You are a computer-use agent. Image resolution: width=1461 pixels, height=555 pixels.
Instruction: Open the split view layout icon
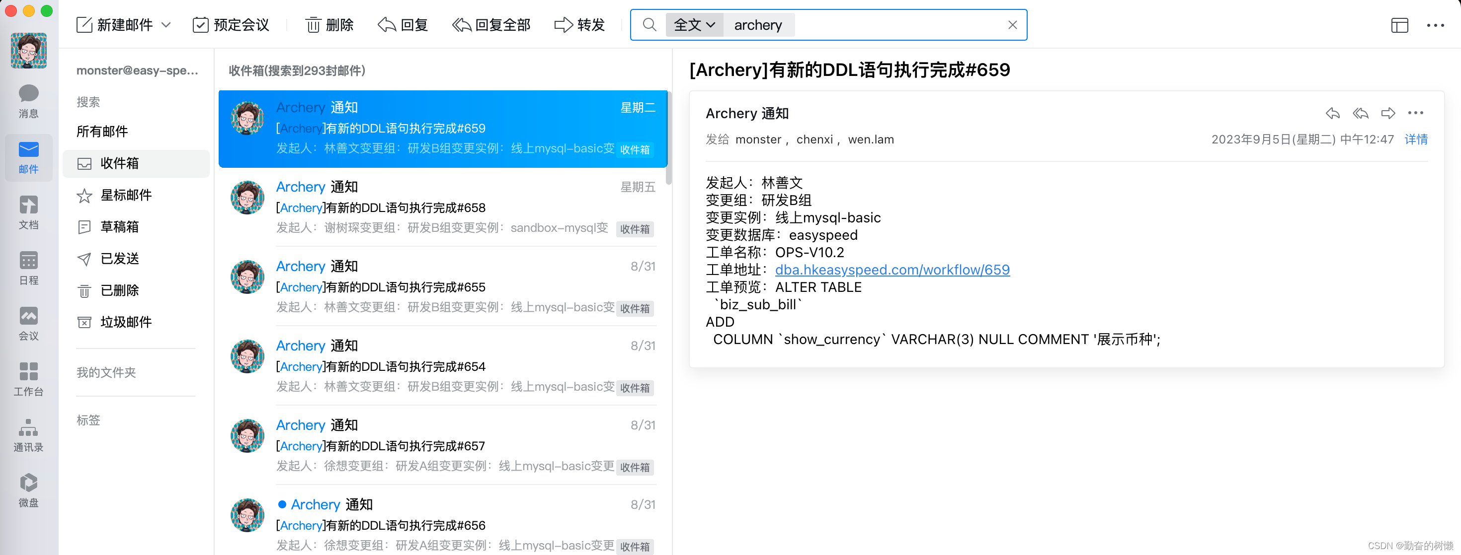tap(1400, 25)
